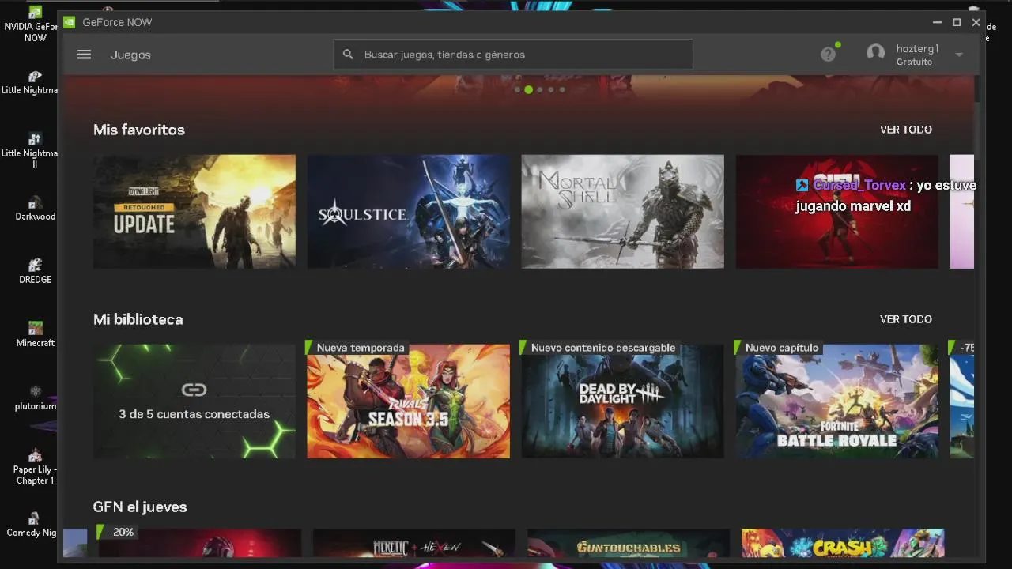The height and width of the screenshot is (569, 1012).
Task: Open the Crash Bandicoot game tile
Action: pyautogui.click(x=843, y=544)
